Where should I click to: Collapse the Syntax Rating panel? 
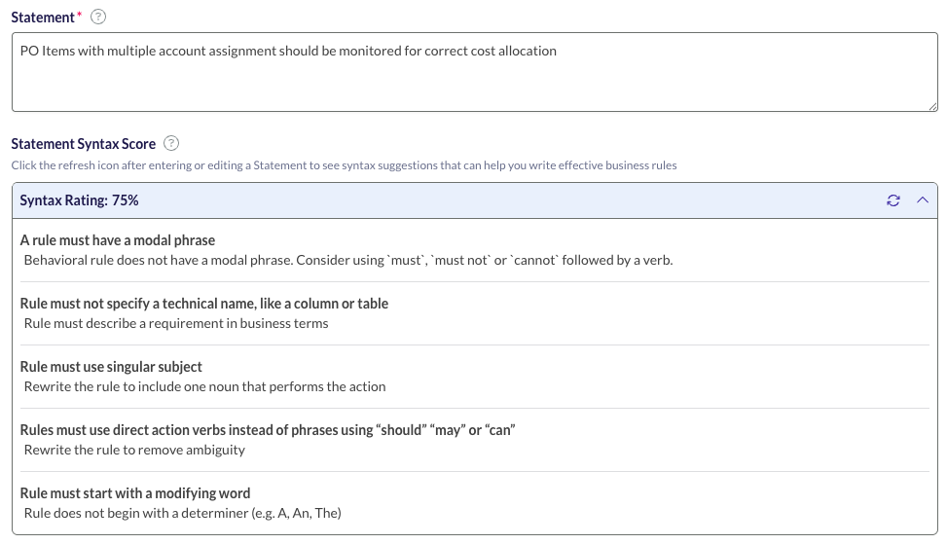point(923,199)
